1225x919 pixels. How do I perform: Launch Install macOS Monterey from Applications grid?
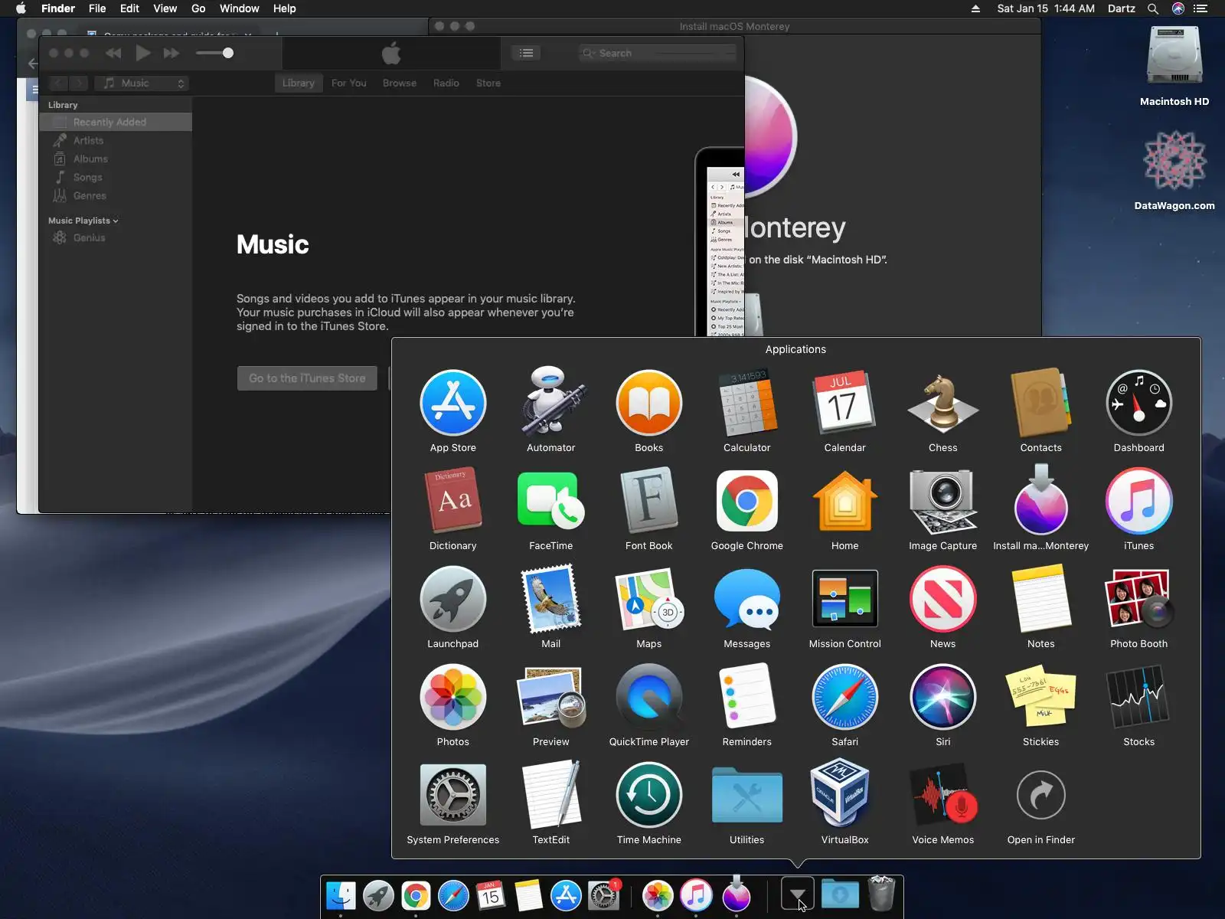1040,502
